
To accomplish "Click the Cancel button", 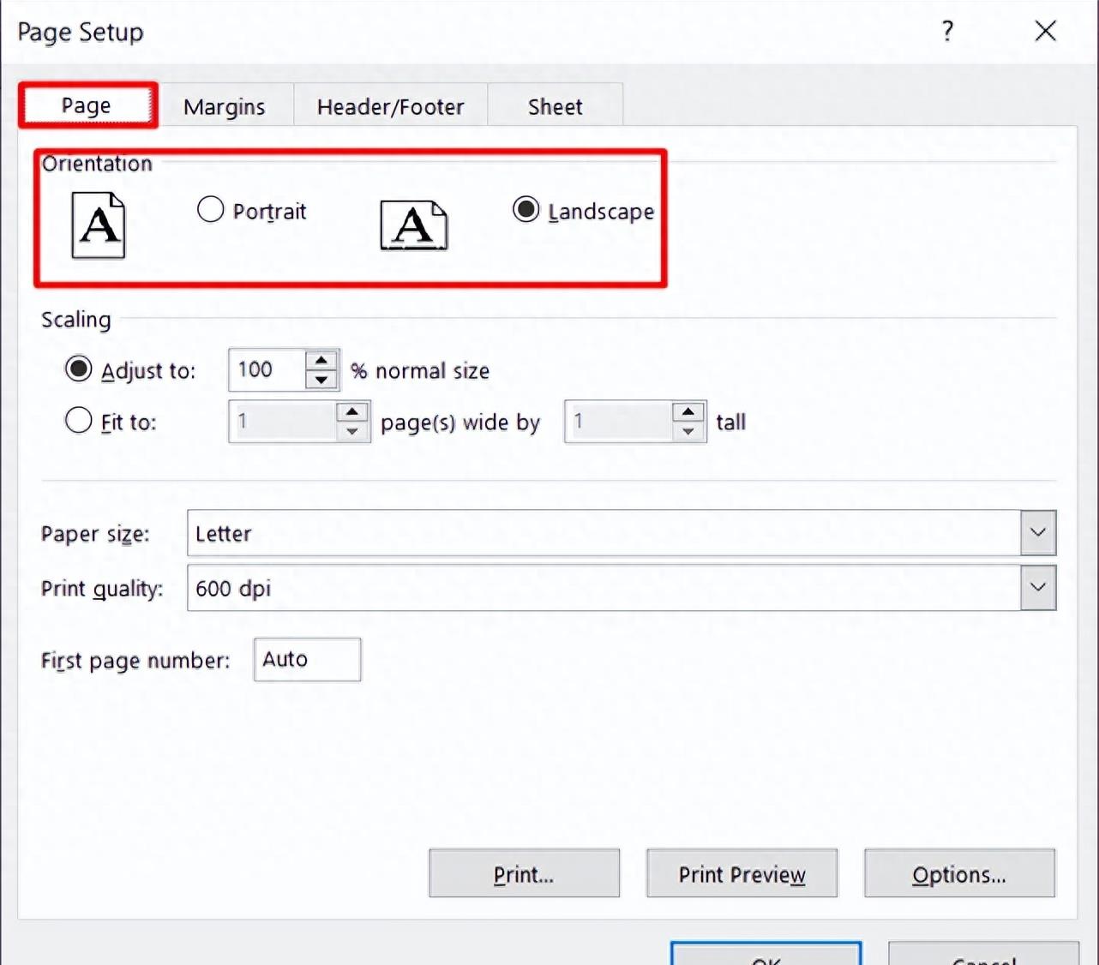I will (984, 953).
